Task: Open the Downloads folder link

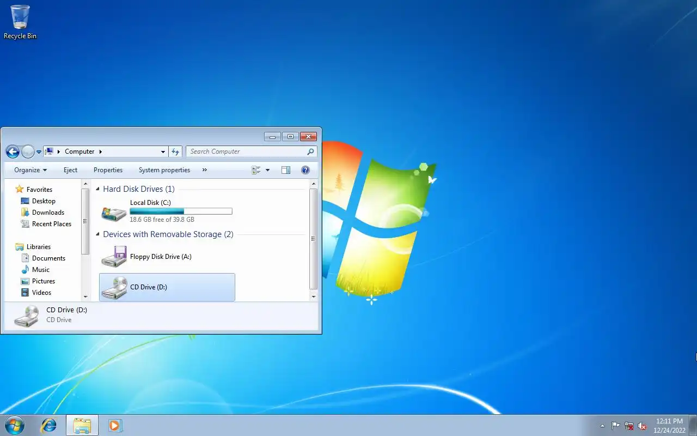Action: tap(48, 213)
